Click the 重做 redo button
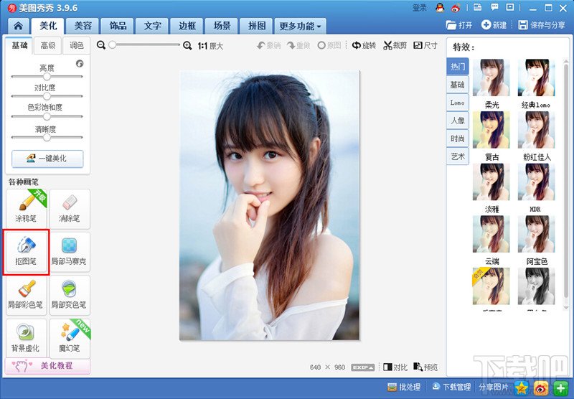574x399 pixels. click(298, 45)
